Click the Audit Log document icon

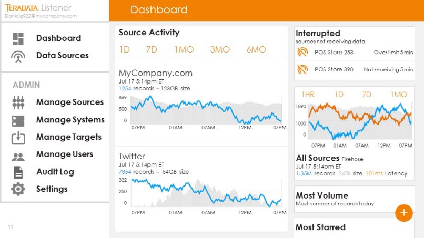tap(18, 172)
